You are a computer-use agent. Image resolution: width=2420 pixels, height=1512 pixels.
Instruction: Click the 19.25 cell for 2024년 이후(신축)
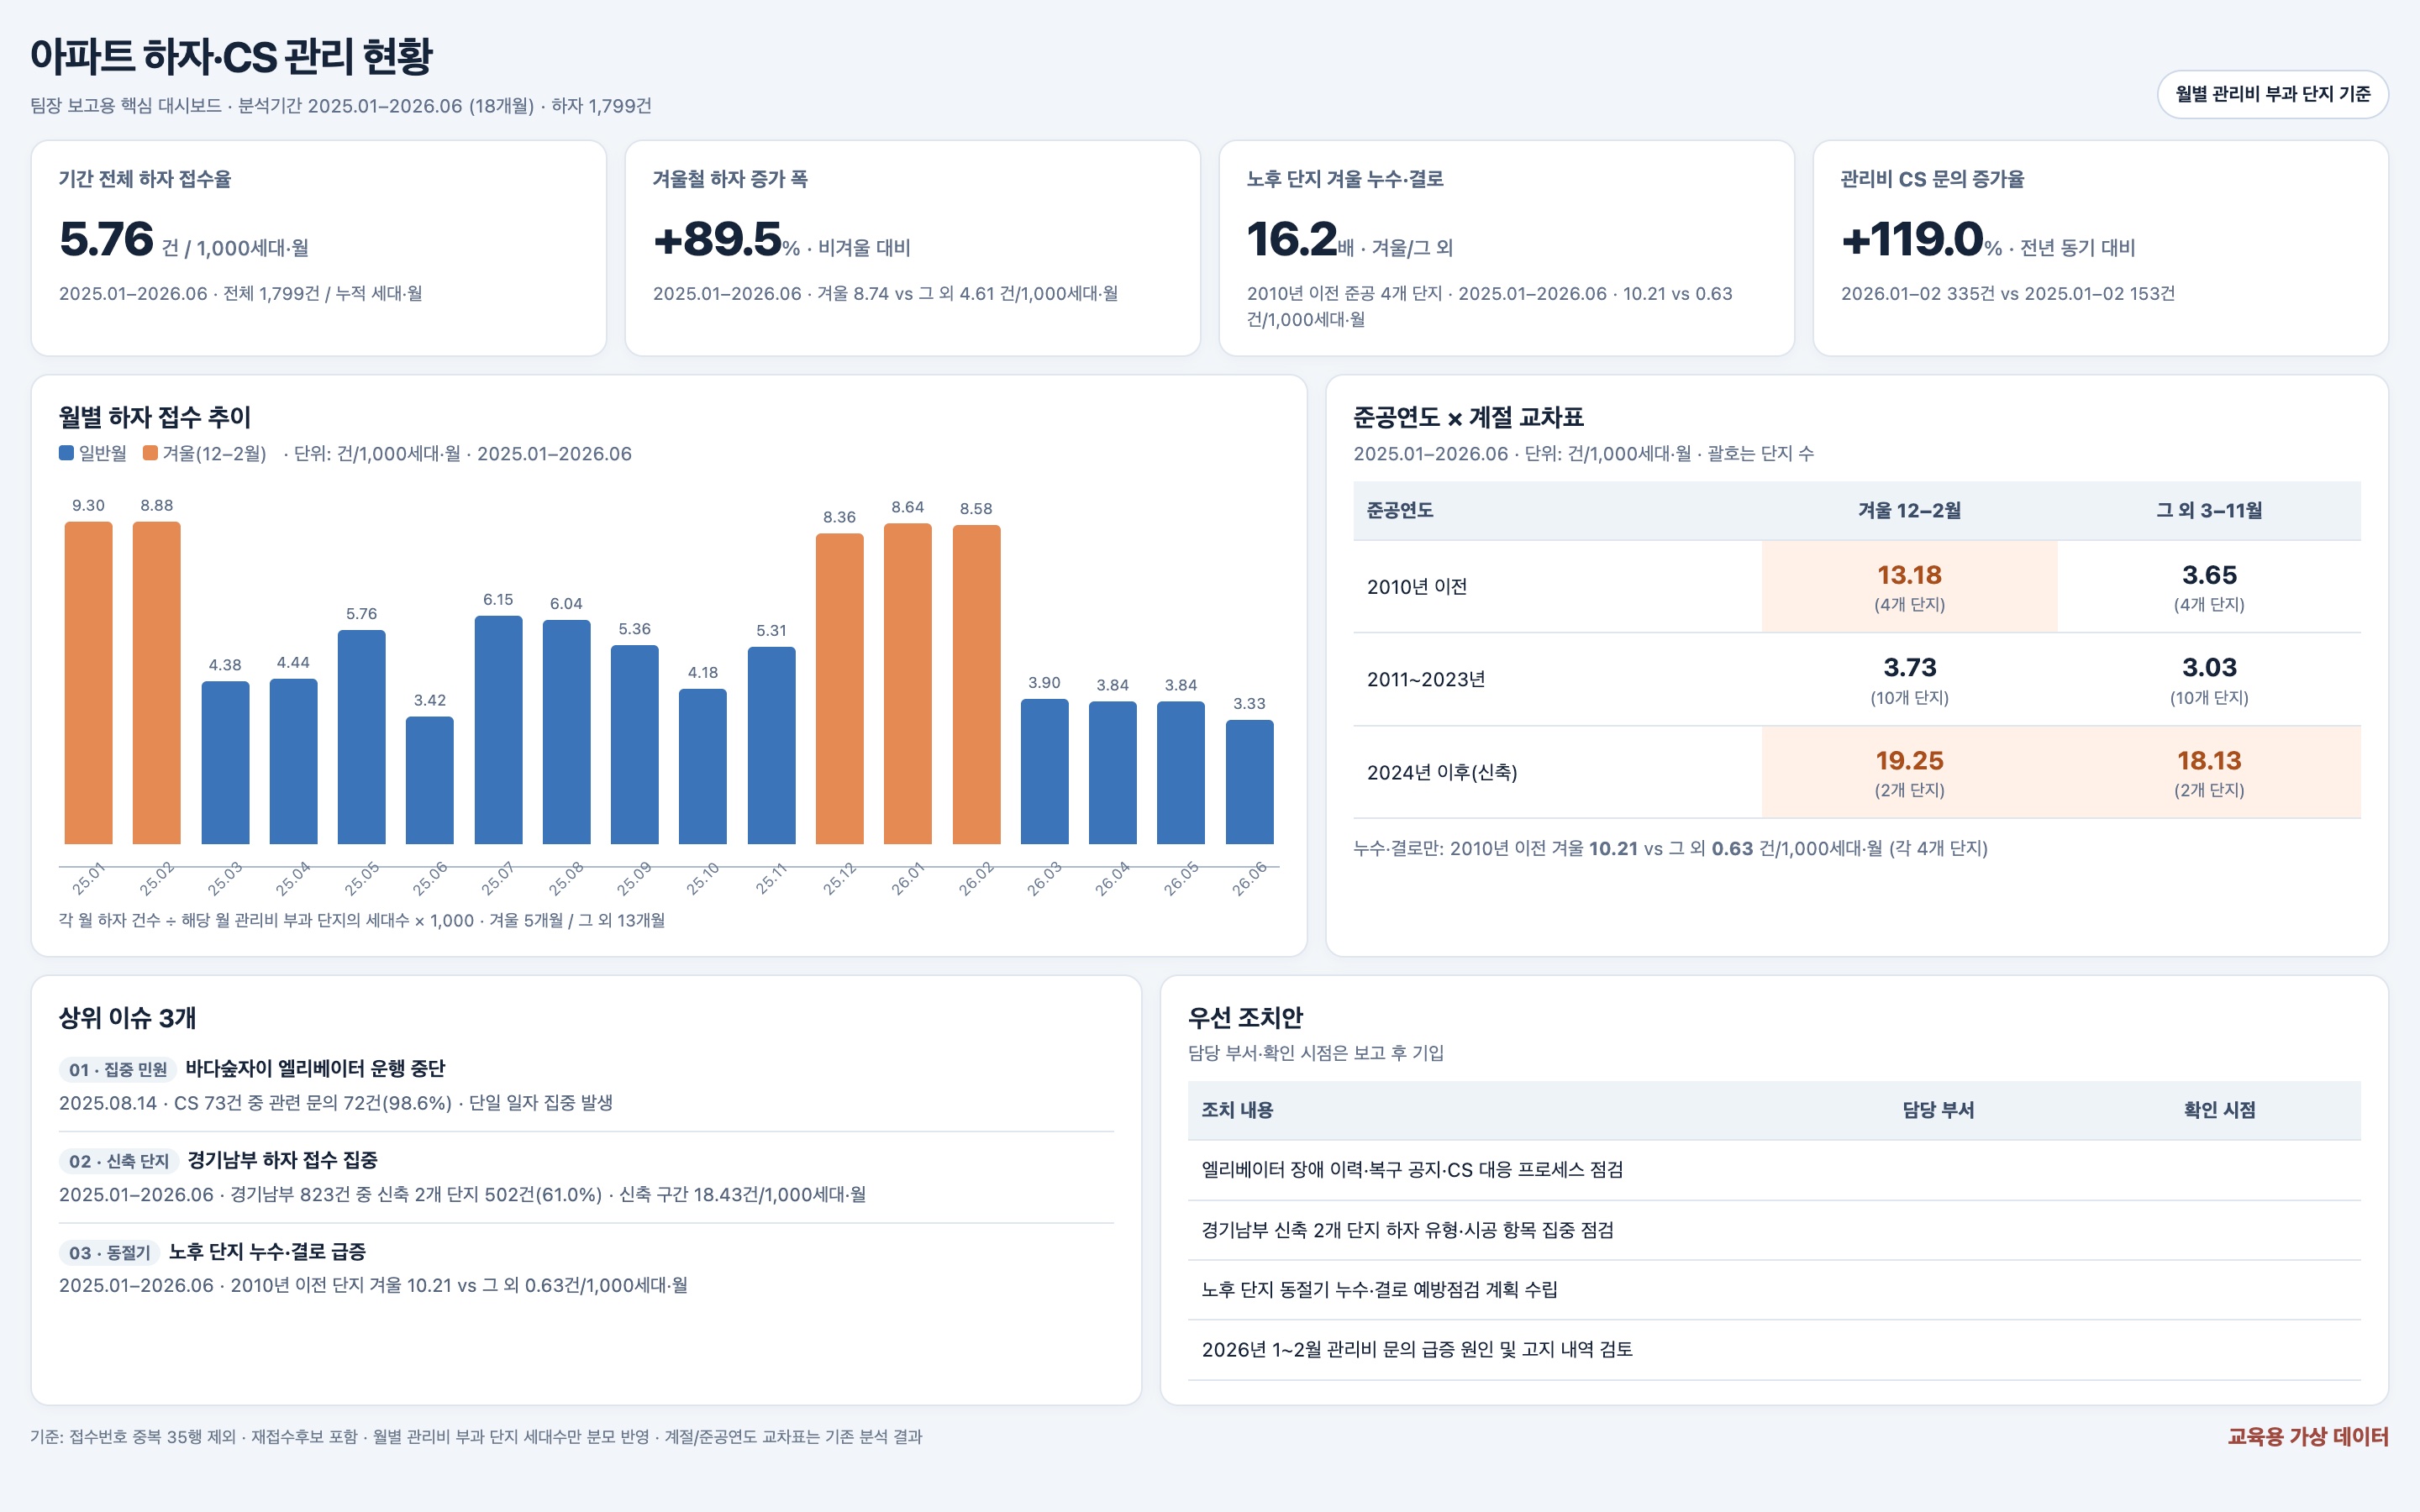[1909, 772]
